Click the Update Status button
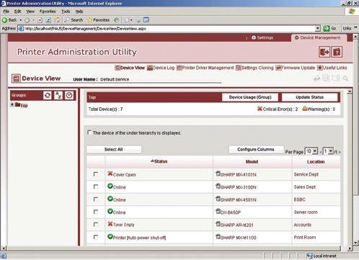 tap(309, 97)
